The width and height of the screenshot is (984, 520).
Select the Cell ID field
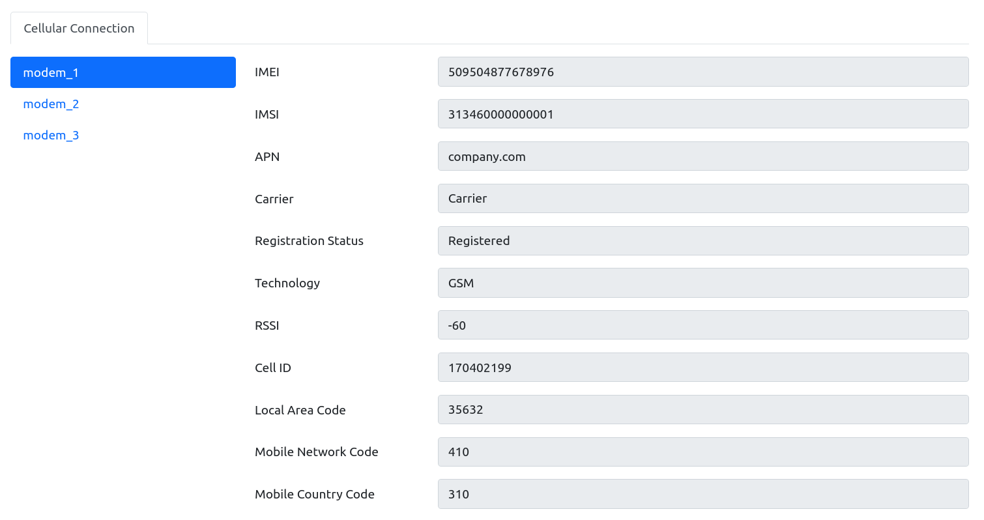point(702,367)
